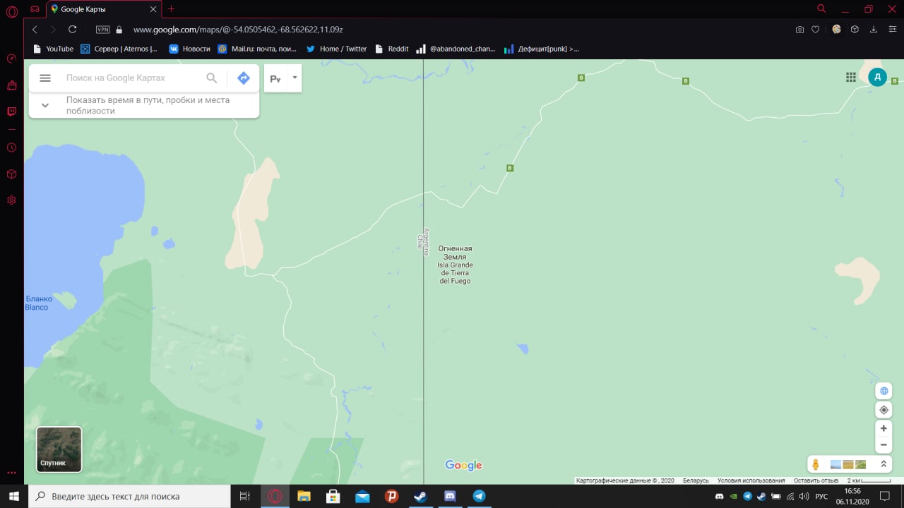Open the Google apps grid
Image resolution: width=904 pixels, height=508 pixels.
tap(851, 78)
